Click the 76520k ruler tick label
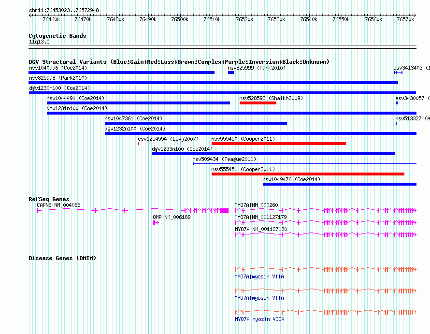This screenshot has height=334, width=430. (244, 19)
